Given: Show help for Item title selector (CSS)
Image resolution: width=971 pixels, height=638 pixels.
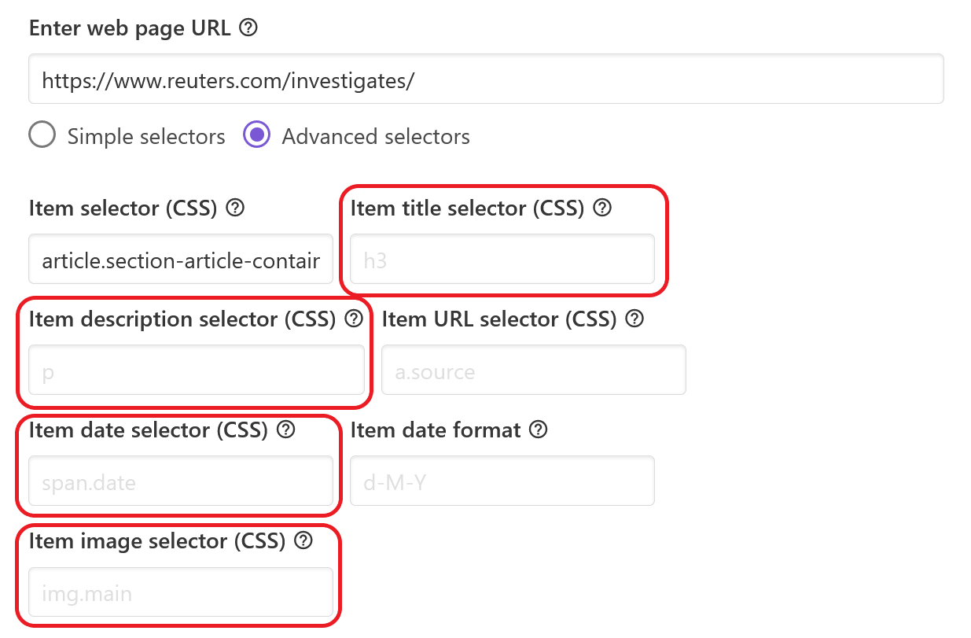Looking at the screenshot, I should (x=602, y=208).
